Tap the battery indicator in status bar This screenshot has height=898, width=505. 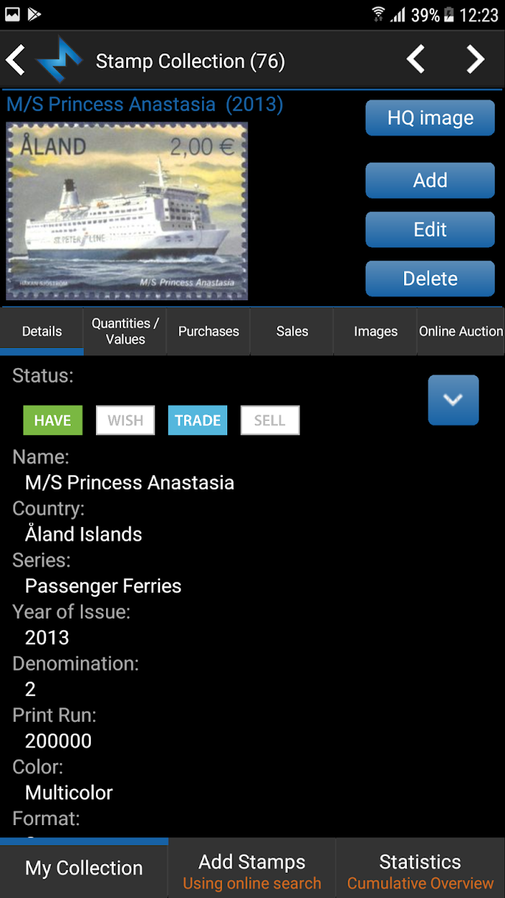click(449, 14)
